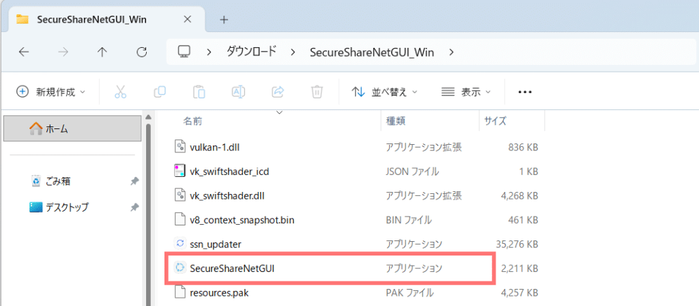
Task: Open the three-dot more options menu
Action: [525, 92]
